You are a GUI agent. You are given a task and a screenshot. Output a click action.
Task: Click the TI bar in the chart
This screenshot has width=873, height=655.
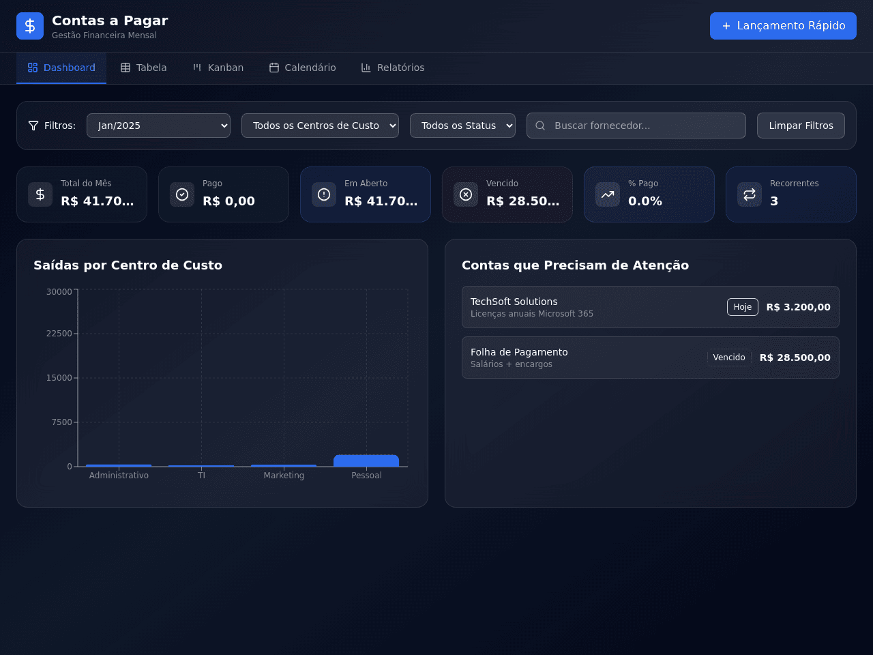click(201, 466)
